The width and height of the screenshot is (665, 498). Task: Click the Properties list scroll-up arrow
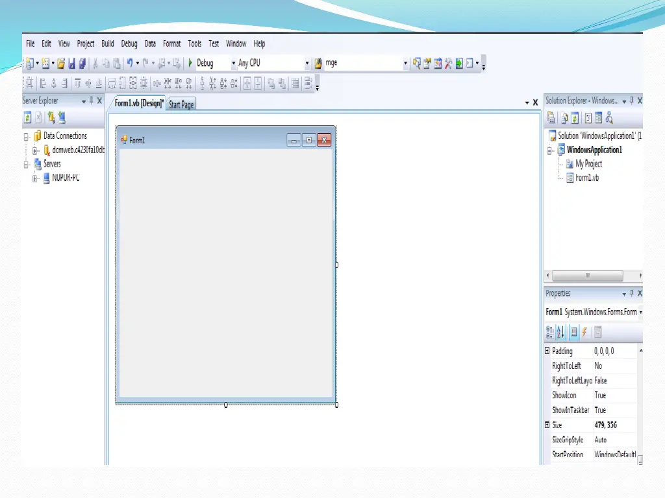click(x=640, y=351)
